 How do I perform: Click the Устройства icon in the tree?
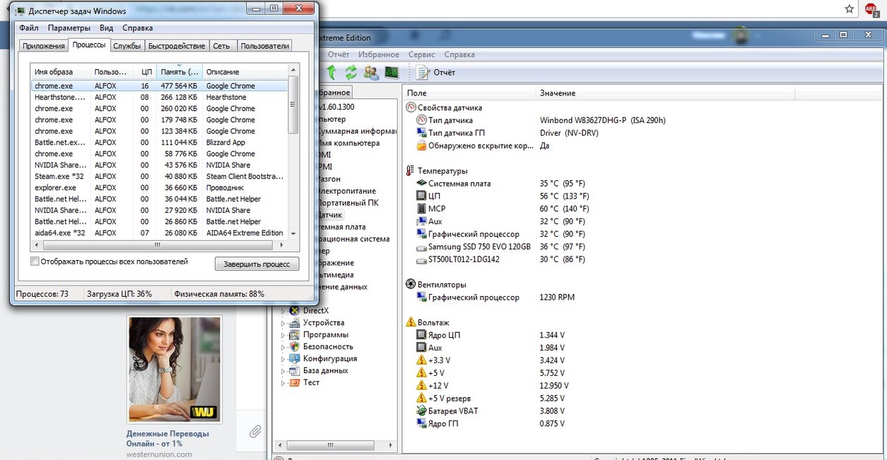295,323
